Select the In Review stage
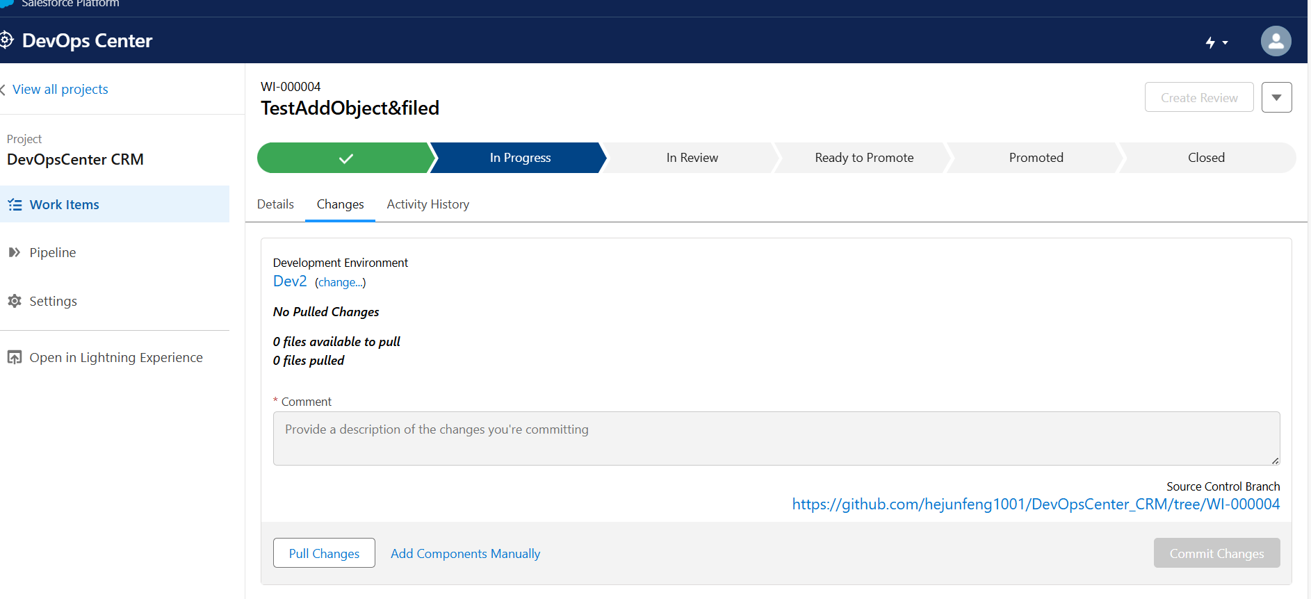The image size is (1311, 599). (x=692, y=158)
